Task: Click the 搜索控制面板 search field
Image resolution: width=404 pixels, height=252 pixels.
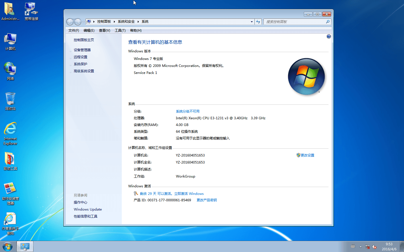Action: [295, 22]
